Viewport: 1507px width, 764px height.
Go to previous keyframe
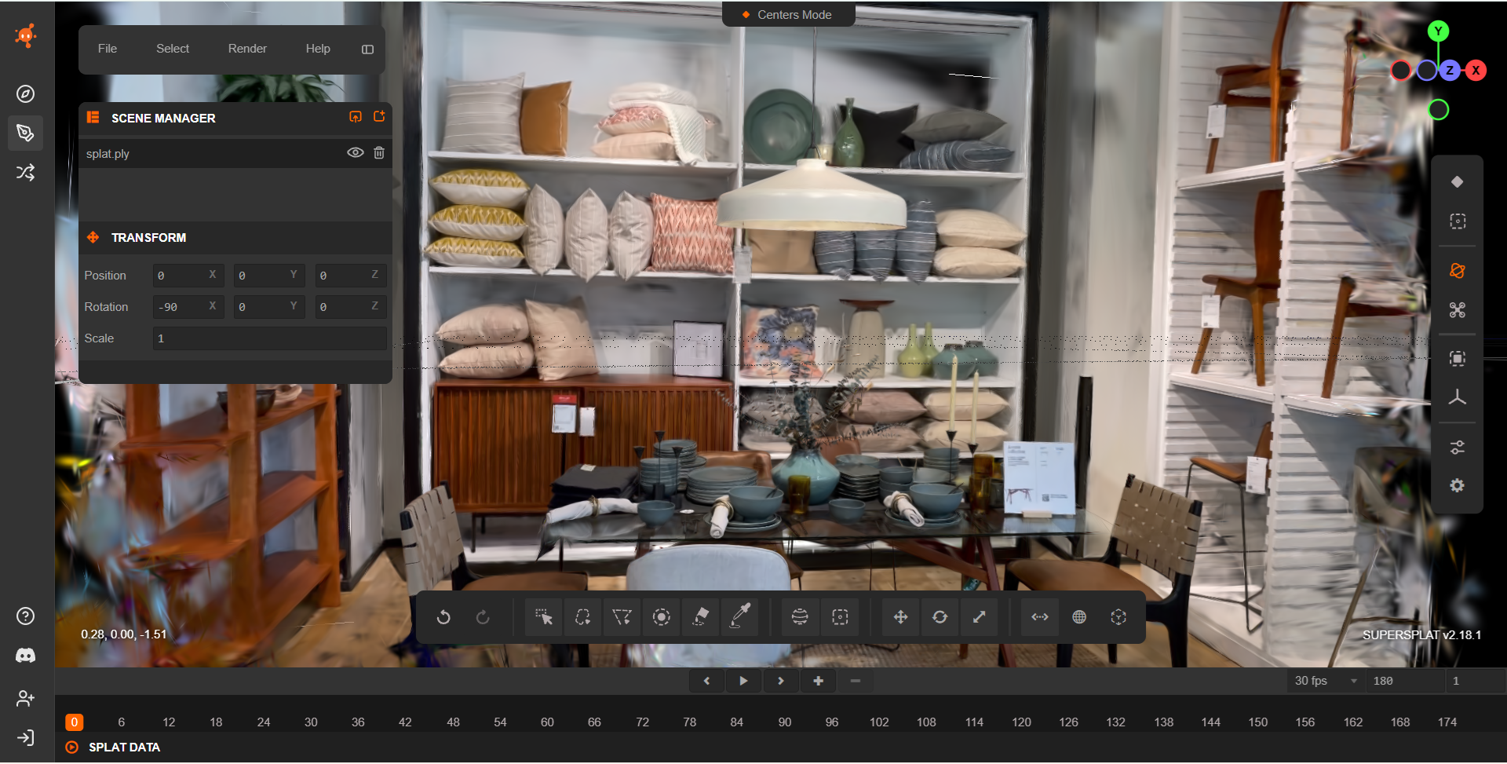[x=706, y=682]
